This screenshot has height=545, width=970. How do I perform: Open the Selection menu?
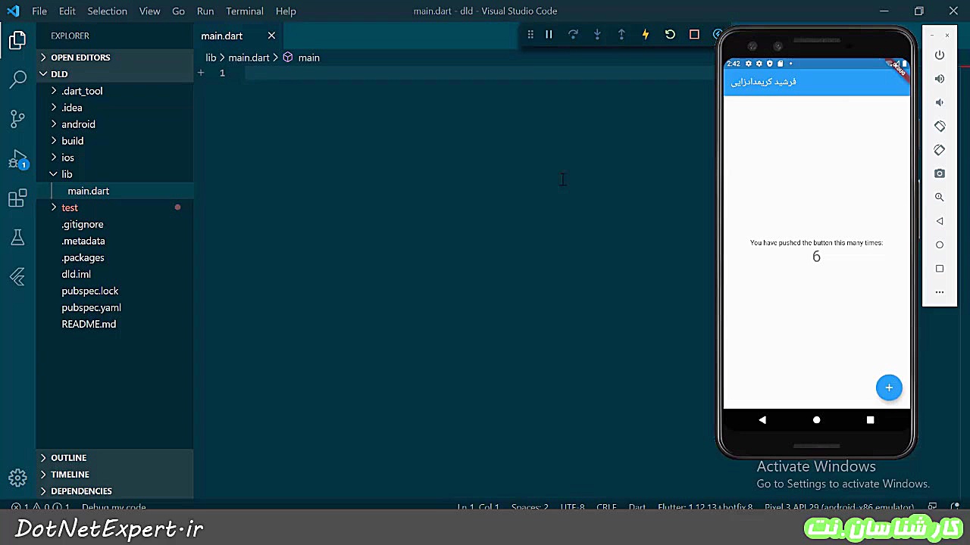click(107, 11)
